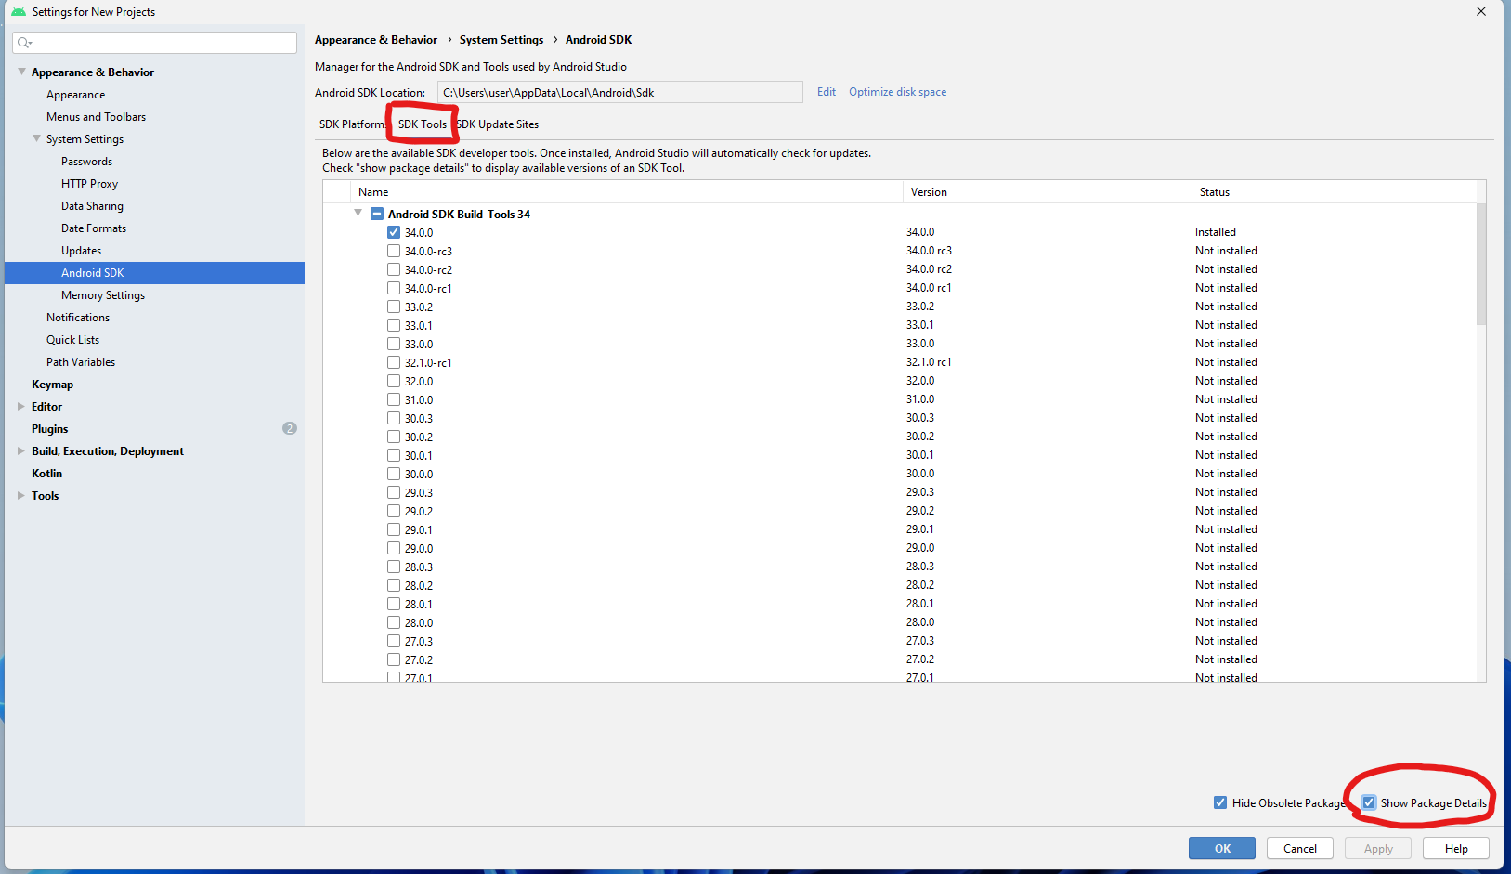This screenshot has height=874, width=1511.
Task: Click the Installed status of 34.0.0
Action: (1216, 232)
